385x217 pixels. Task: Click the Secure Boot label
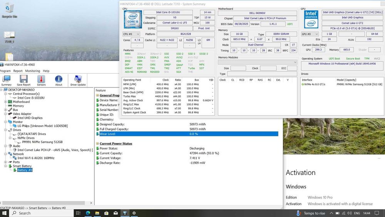pos(353,59)
